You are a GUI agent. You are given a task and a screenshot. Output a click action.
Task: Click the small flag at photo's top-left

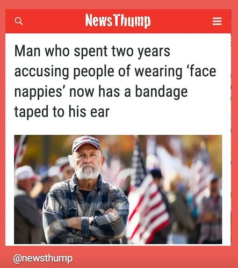click(20, 150)
